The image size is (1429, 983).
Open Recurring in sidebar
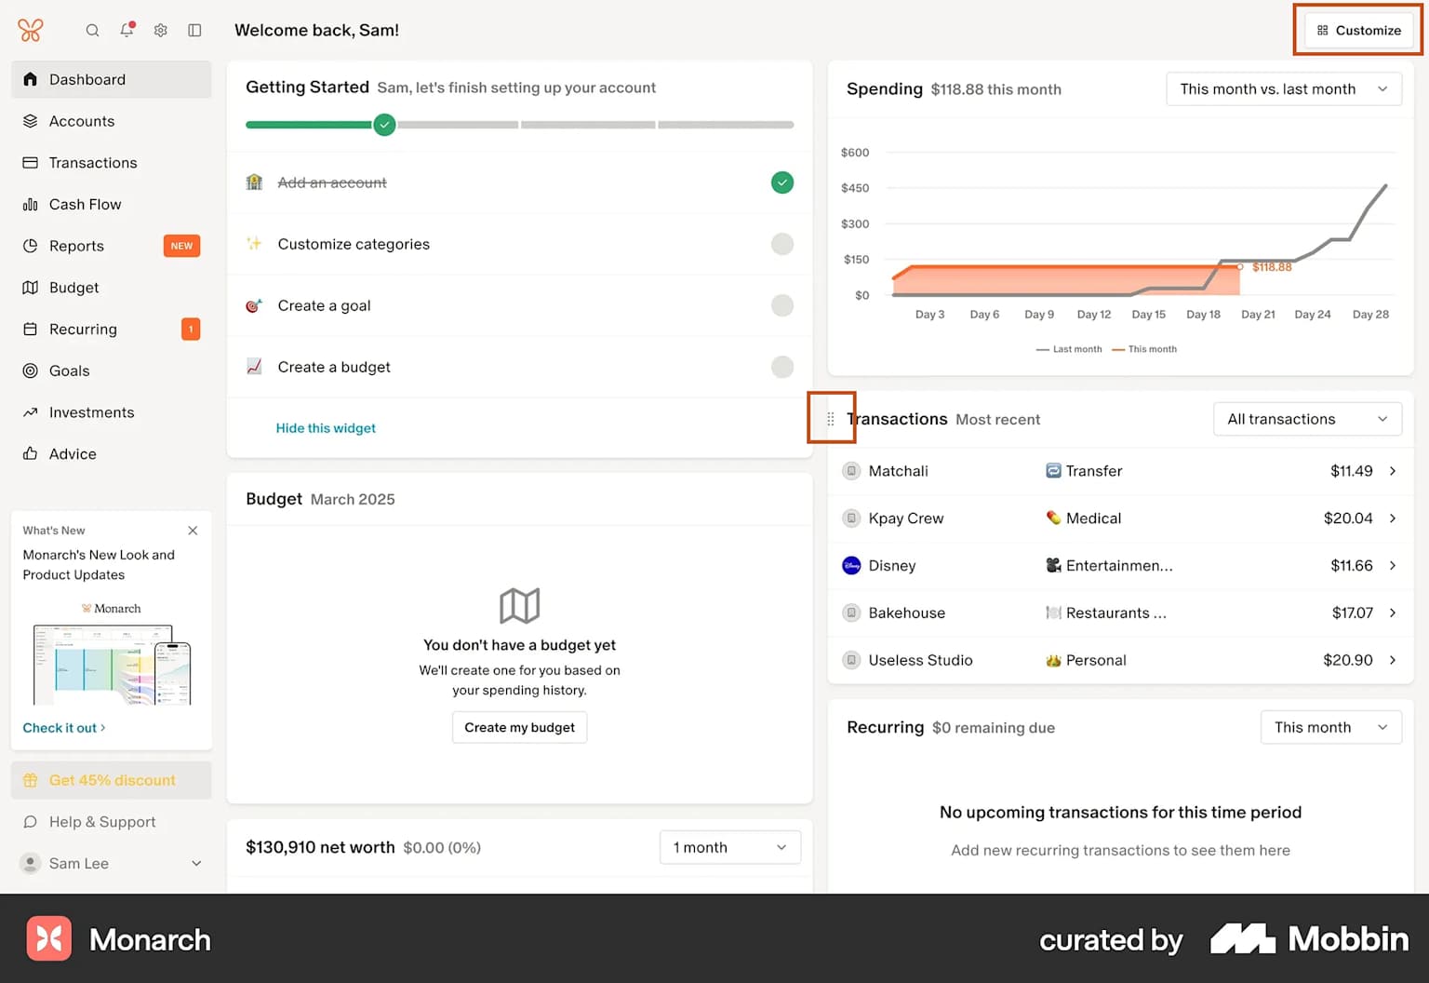[111, 329]
